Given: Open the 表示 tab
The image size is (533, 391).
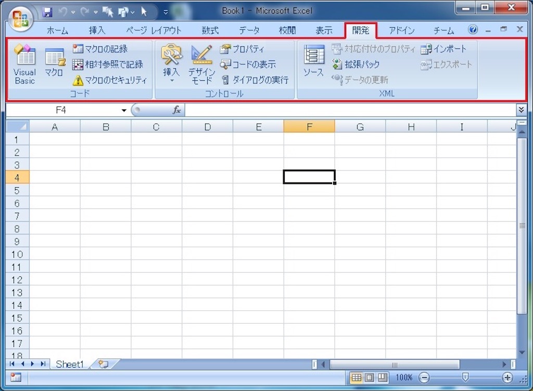Looking at the screenshot, I should click(x=324, y=31).
